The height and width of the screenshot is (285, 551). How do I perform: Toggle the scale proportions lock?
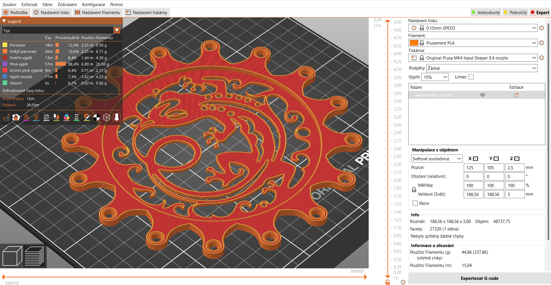tap(414, 190)
